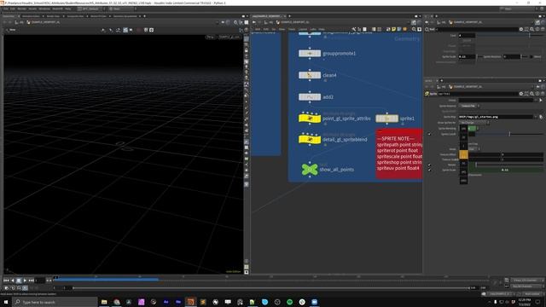
Task: Open the desktop layout selector dropdown
Action: click(90, 9)
